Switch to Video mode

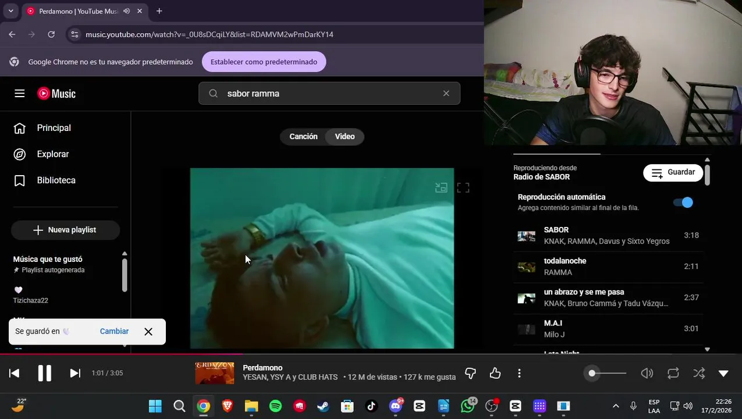click(345, 136)
